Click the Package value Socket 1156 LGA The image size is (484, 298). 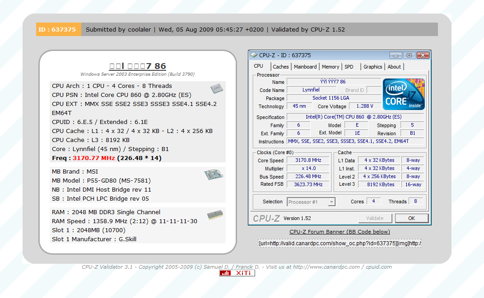[334, 98]
